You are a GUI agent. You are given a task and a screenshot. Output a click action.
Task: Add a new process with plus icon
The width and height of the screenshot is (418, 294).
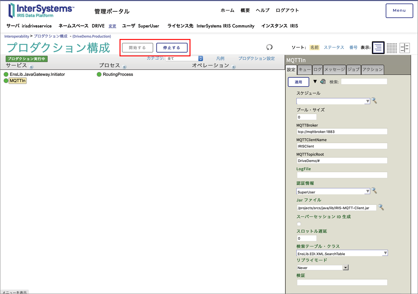tap(124, 67)
